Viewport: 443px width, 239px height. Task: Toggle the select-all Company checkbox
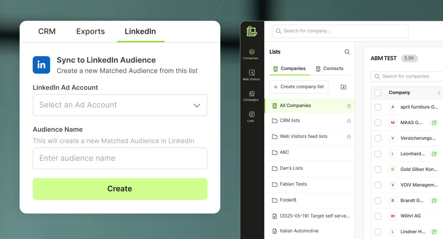pos(378,93)
